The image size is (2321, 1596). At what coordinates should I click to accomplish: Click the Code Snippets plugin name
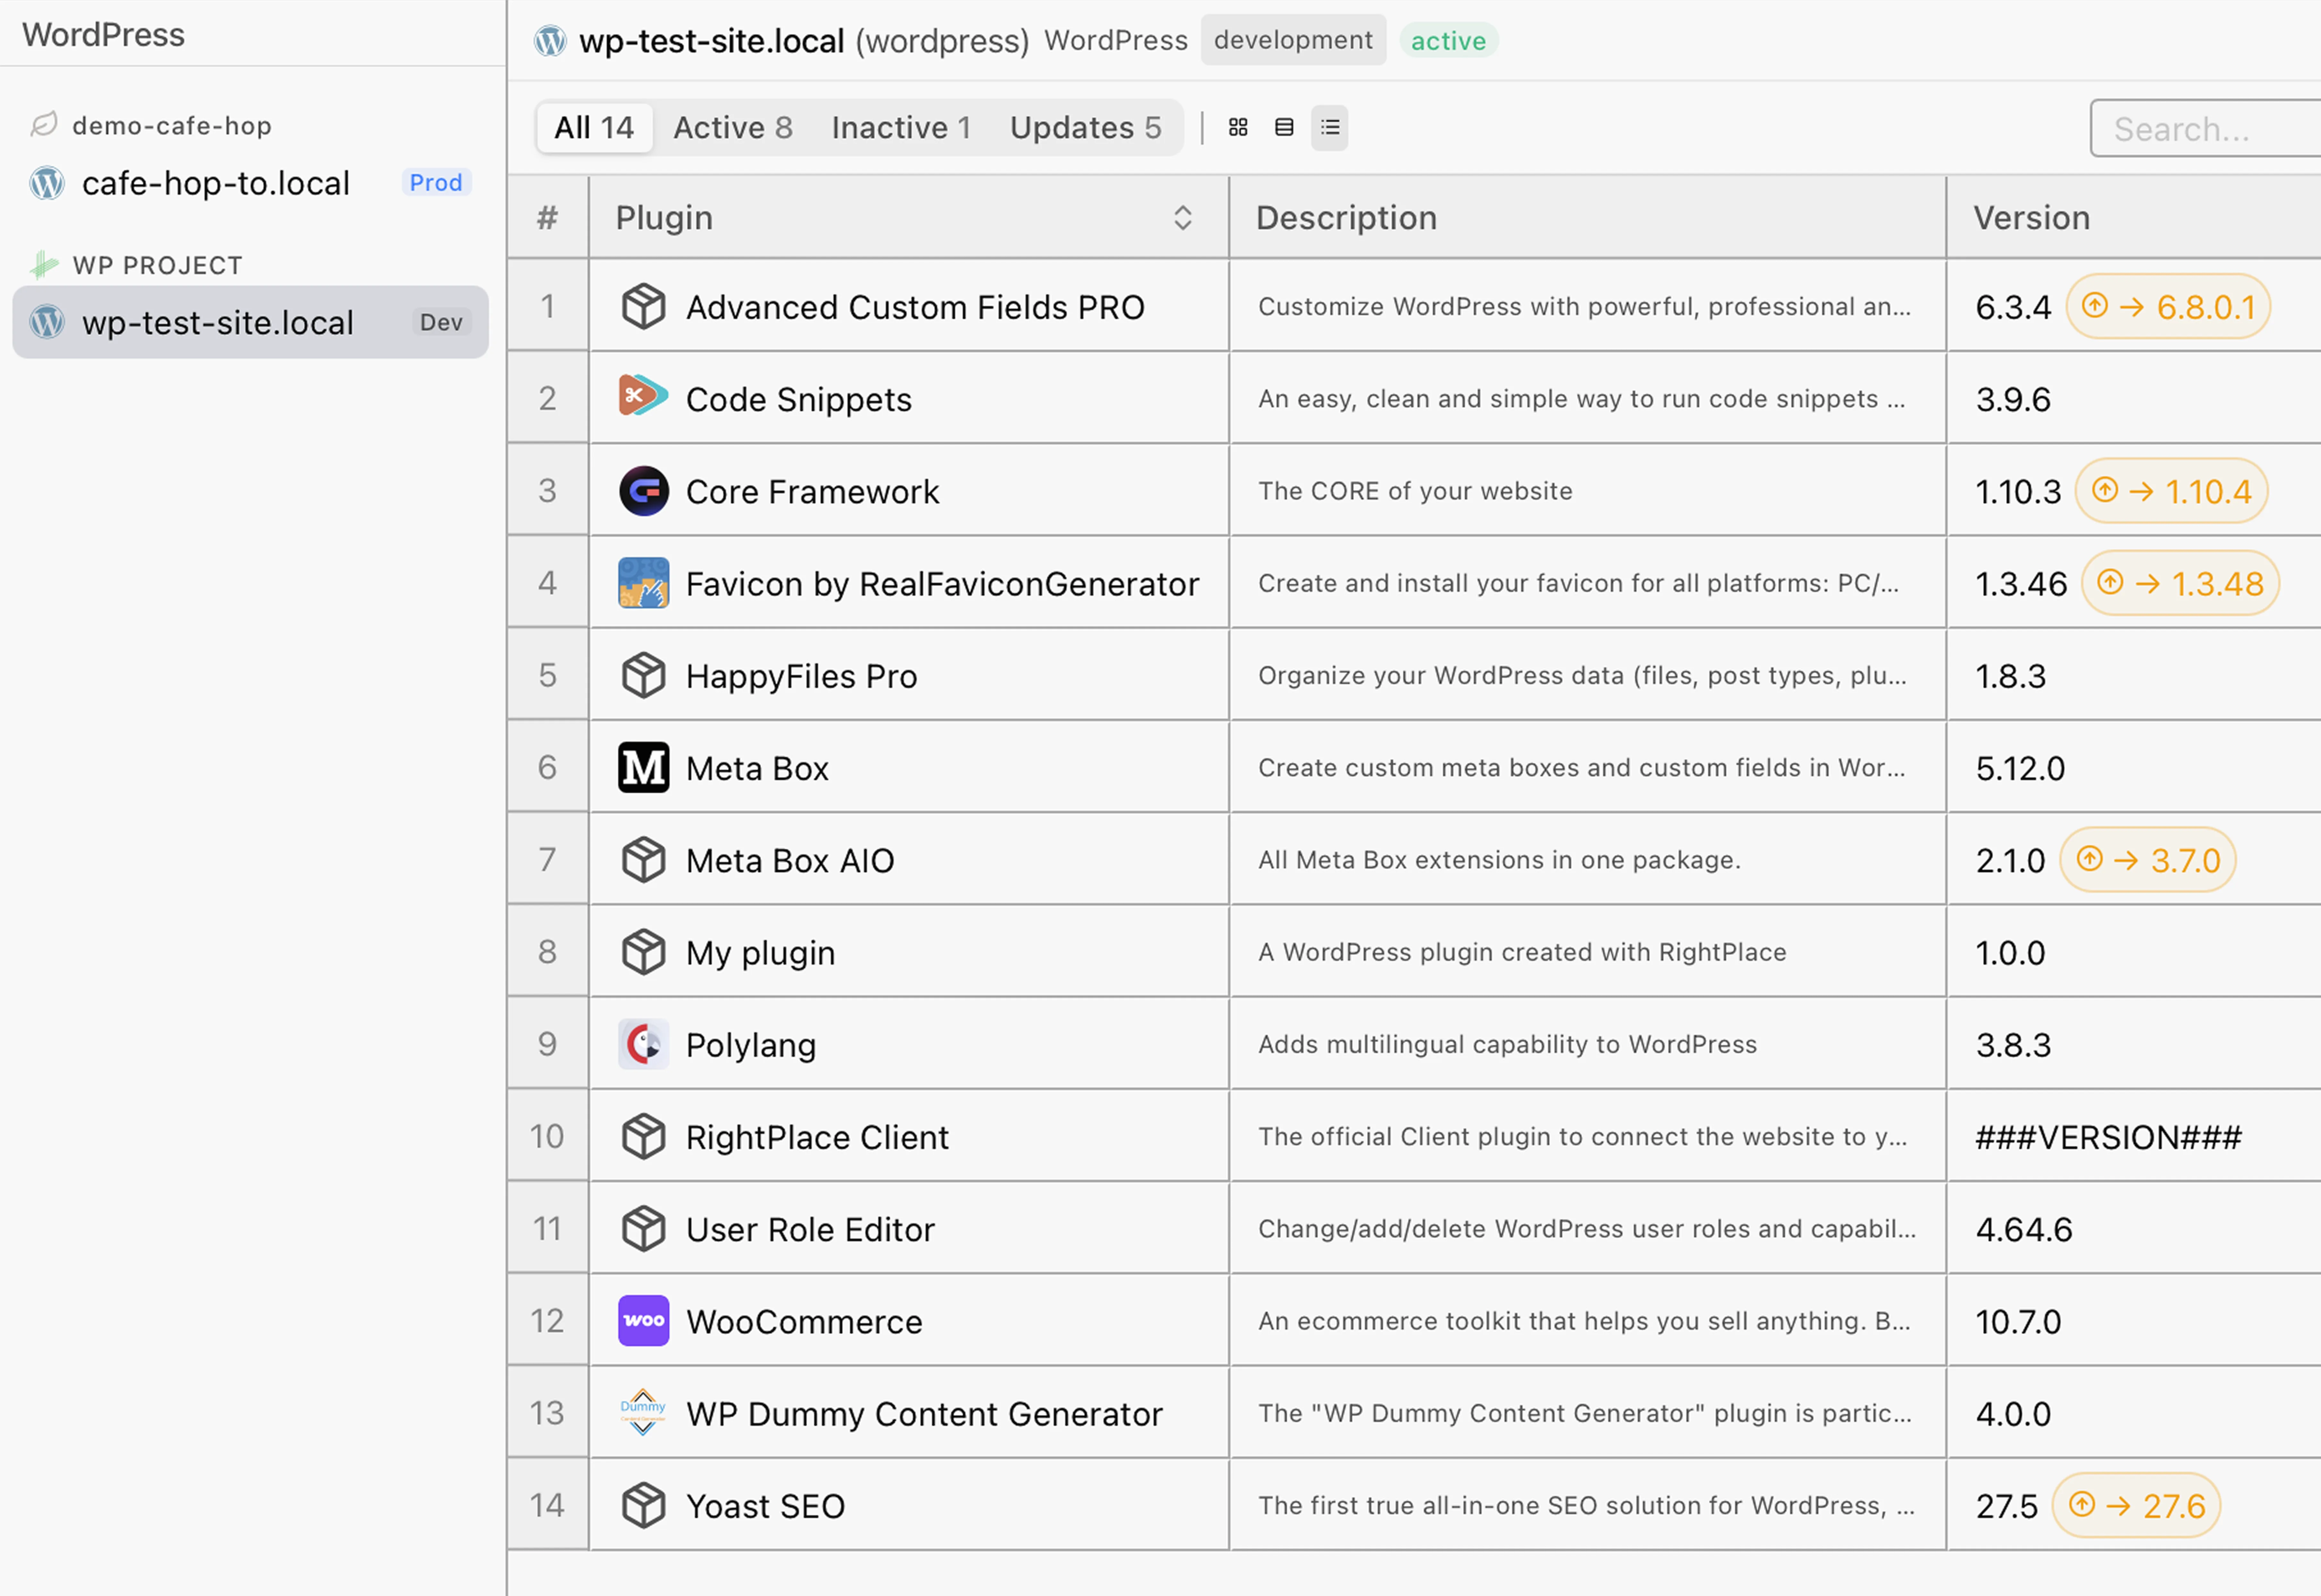799,400
